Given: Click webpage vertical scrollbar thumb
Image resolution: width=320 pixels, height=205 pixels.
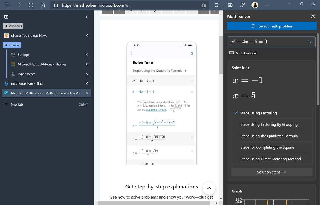Looking at the screenshot, I should tap(221, 55).
